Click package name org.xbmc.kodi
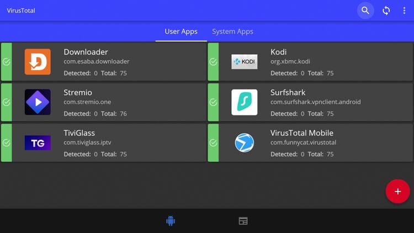 pos(290,61)
